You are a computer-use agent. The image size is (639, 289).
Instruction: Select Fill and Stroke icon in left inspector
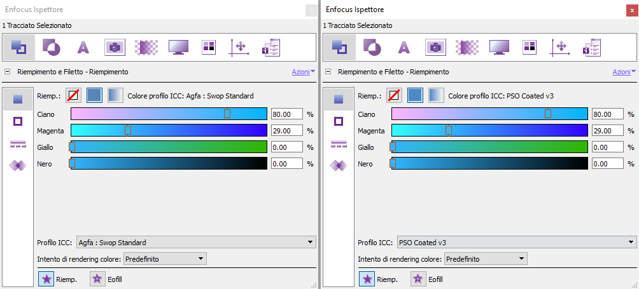tap(18, 47)
